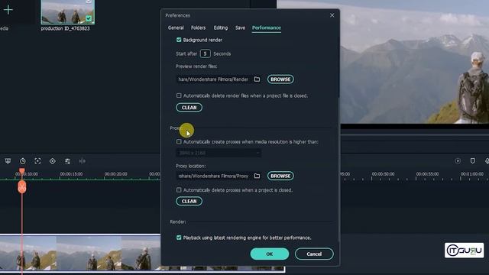The image size is (489, 275).
Task: Click the marker shield icon
Action: (x=472, y=161)
